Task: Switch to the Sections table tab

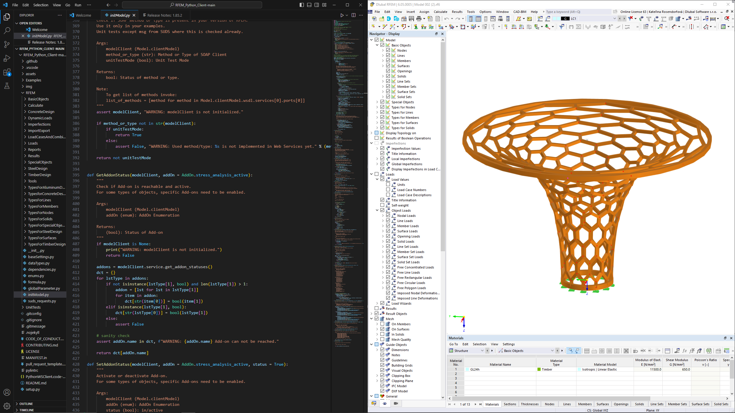Action: (510, 404)
